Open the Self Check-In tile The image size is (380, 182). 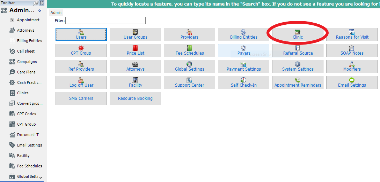243,82
